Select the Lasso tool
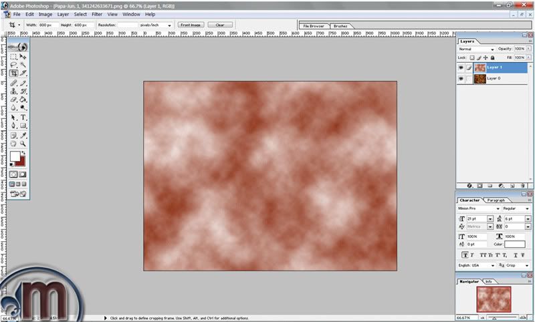This screenshot has height=322, width=535. click(13, 65)
